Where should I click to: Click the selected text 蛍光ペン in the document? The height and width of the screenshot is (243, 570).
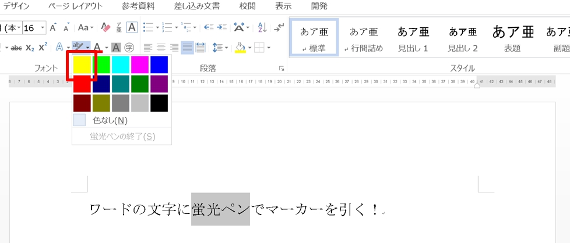221,209
